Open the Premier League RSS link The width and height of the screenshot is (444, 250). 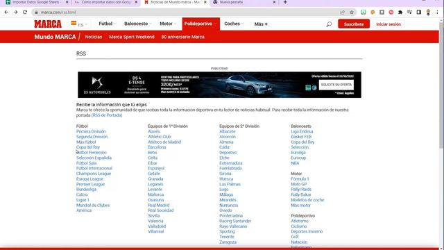coord(90,184)
